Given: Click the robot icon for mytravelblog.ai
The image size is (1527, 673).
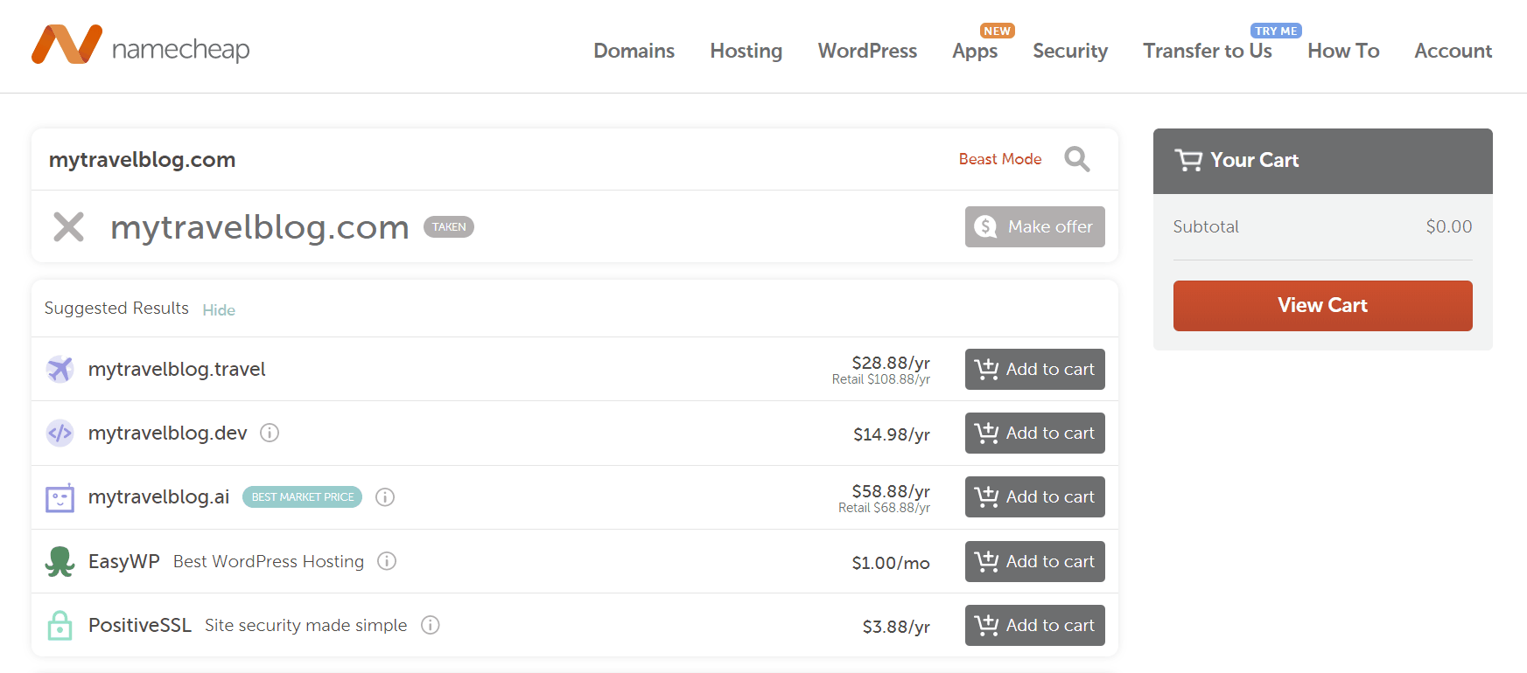Looking at the screenshot, I should pyautogui.click(x=60, y=497).
